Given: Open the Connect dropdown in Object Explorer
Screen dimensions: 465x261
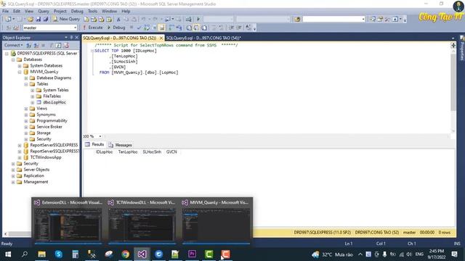Looking at the screenshot, I should (x=13, y=45).
